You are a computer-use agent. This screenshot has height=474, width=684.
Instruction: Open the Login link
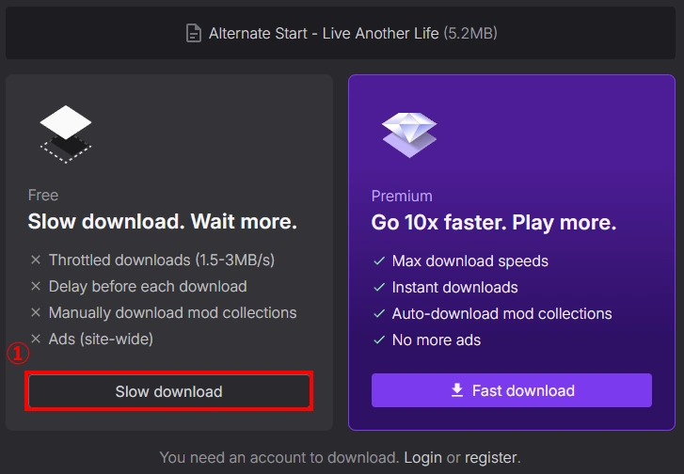point(422,457)
